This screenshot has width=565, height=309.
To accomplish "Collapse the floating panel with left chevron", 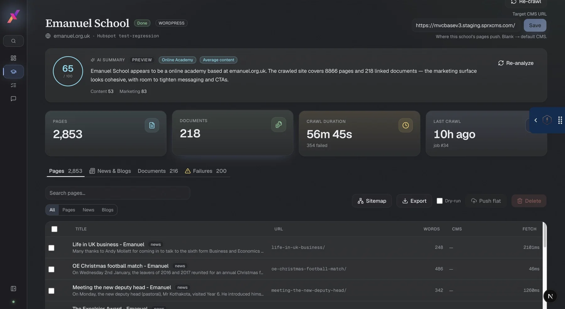I will point(535,120).
